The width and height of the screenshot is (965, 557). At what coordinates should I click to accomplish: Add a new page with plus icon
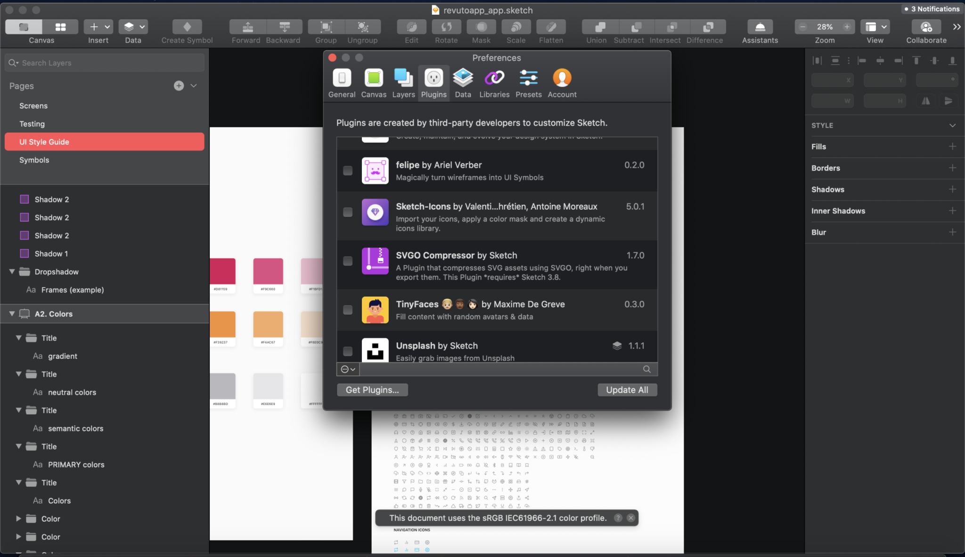coord(179,86)
